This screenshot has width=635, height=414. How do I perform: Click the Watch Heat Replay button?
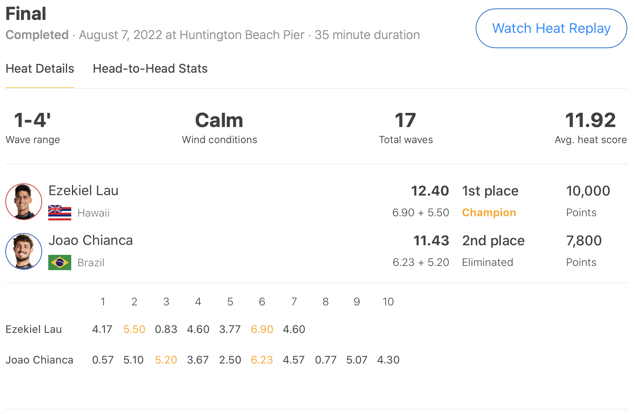point(551,28)
